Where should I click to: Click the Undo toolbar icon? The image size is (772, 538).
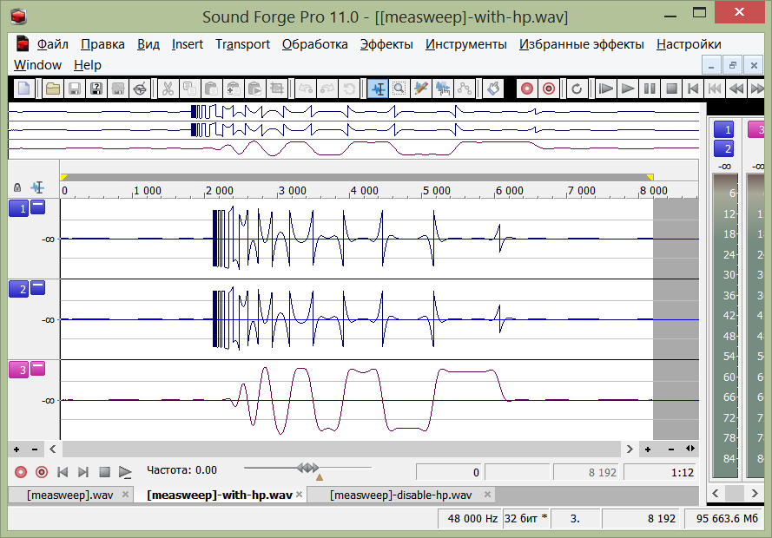(306, 89)
